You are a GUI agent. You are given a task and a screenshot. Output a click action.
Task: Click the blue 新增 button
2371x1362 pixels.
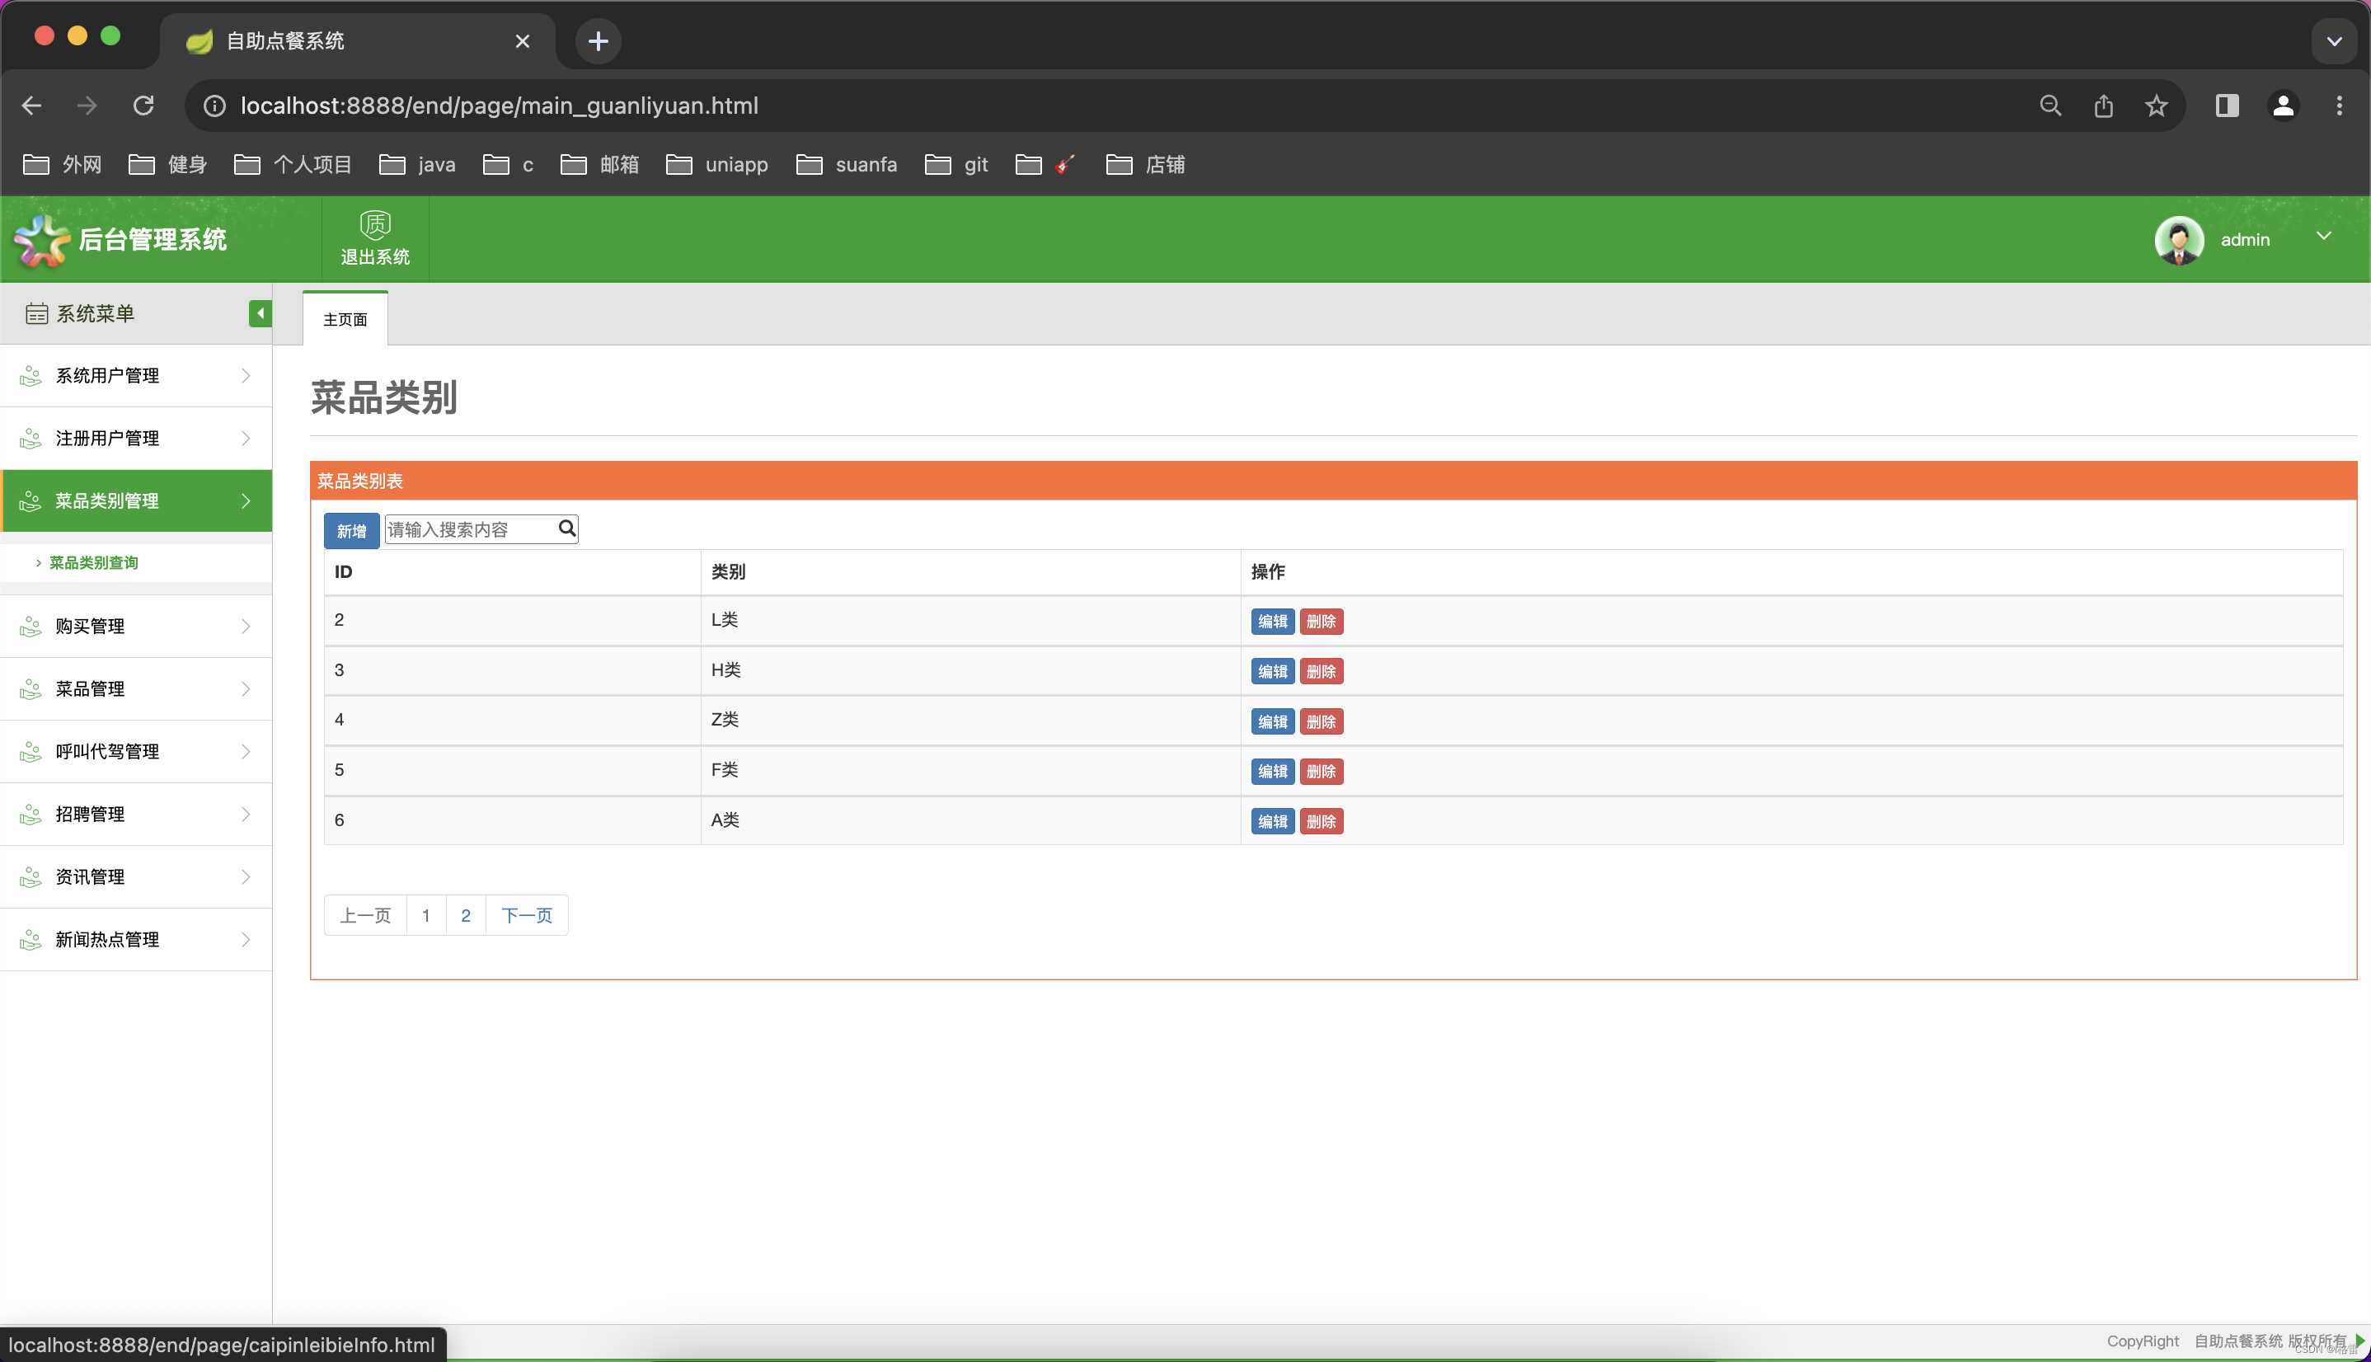[x=350, y=530]
